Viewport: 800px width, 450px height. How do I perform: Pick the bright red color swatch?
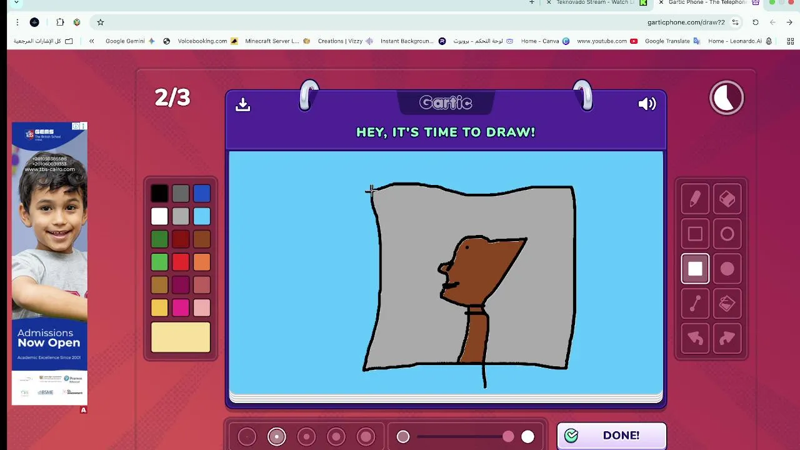pos(181,262)
